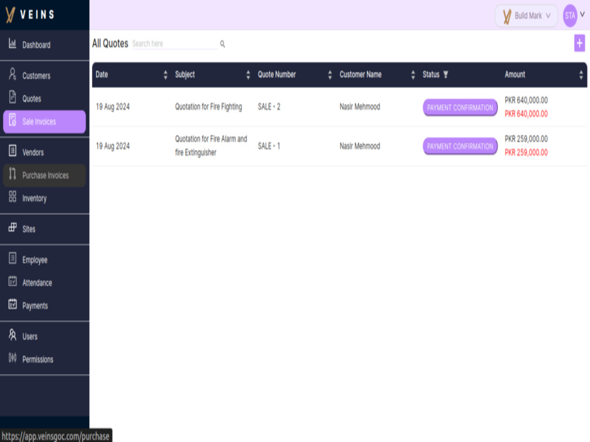Sort by Quote Number column arrows

(x=330, y=75)
